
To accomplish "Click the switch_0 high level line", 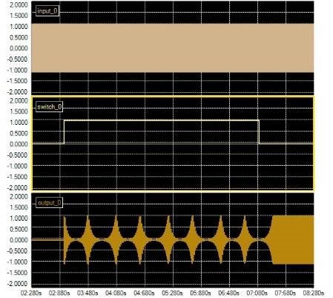I will point(162,120).
